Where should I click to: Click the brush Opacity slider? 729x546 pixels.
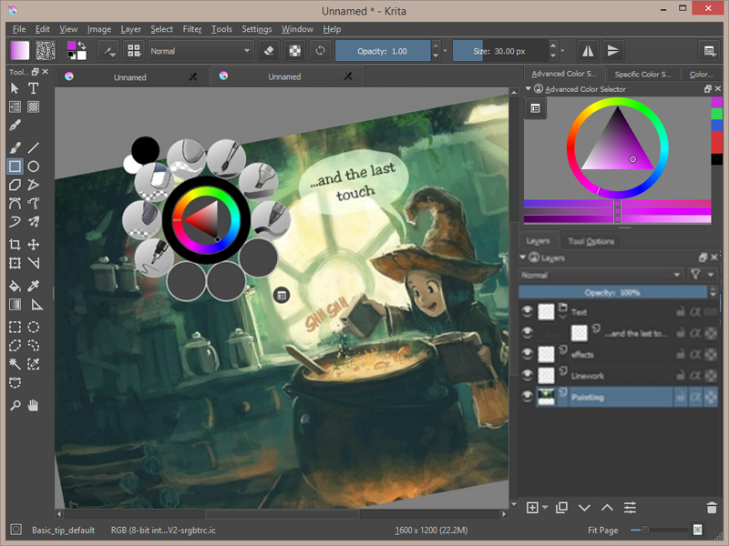pyautogui.click(x=385, y=51)
